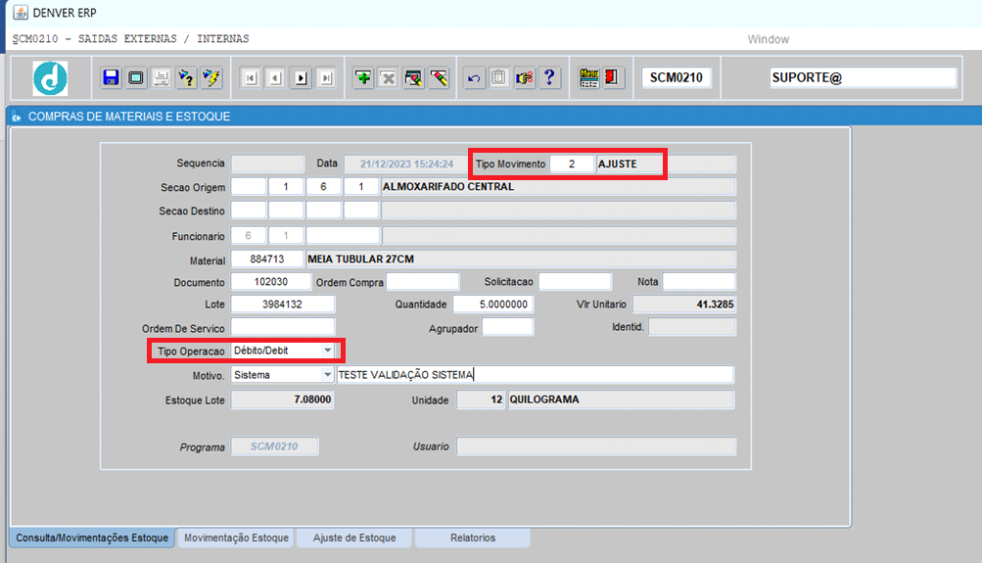Click the Compras de Materiais header icon

[17, 117]
